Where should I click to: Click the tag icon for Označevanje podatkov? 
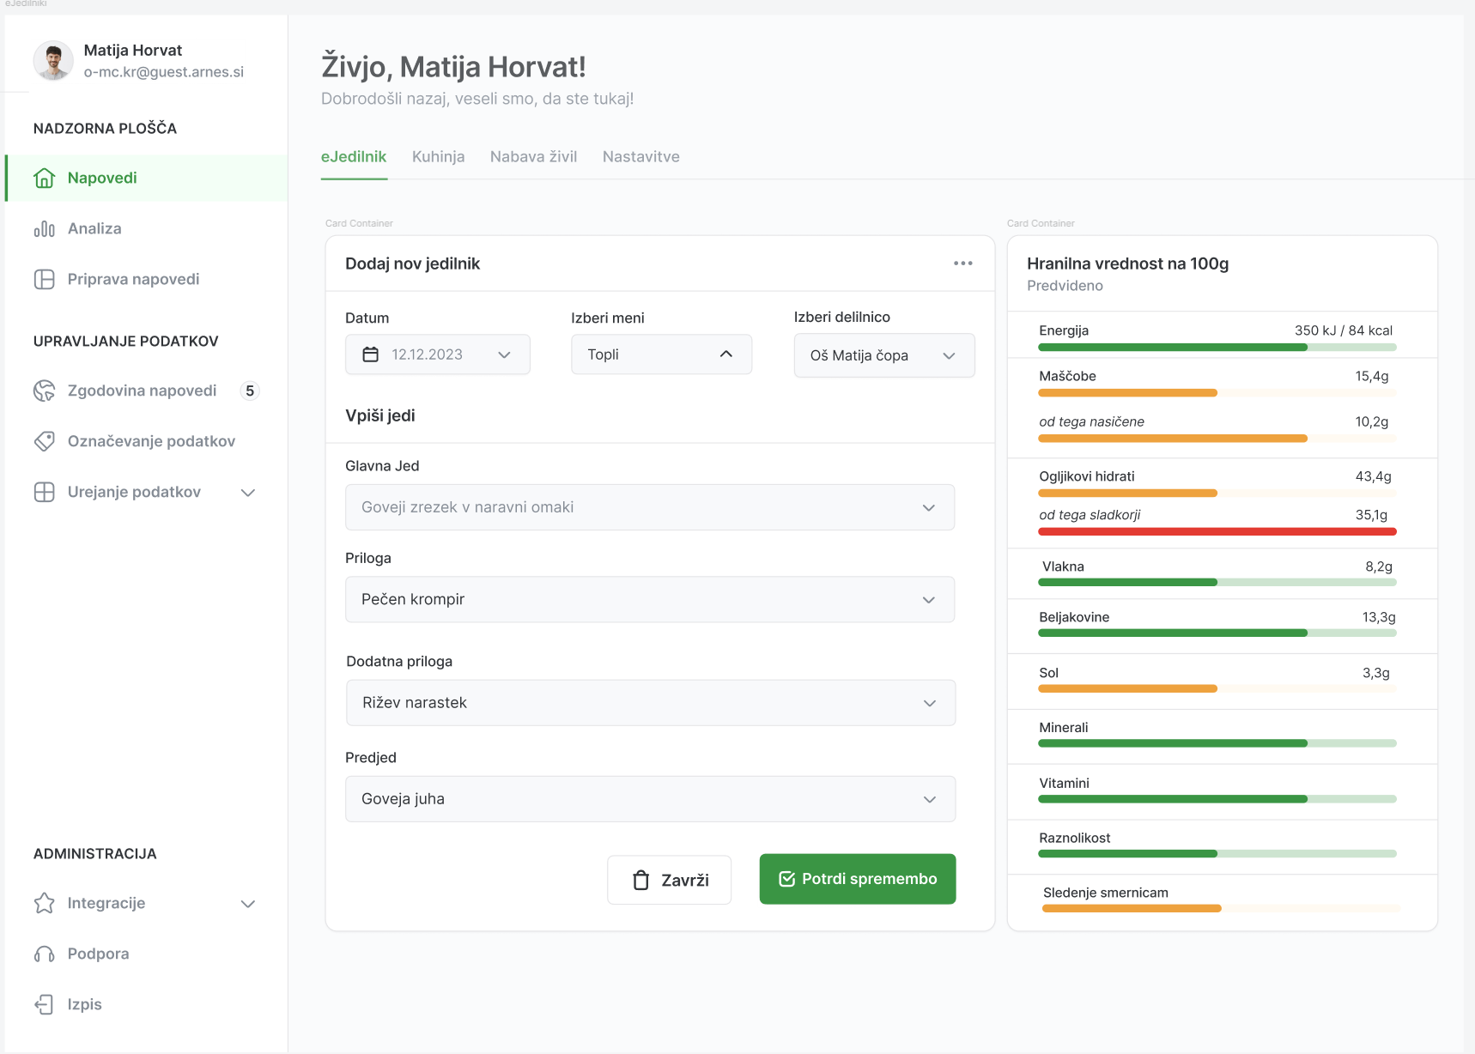[x=44, y=441]
